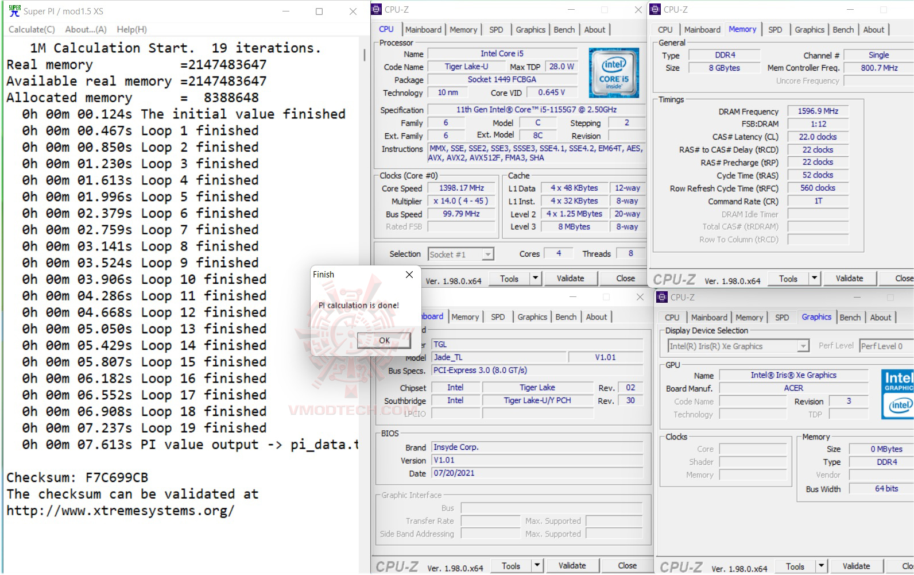
Task: Select Memory tab in the Mainboard window
Action: coord(465,317)
